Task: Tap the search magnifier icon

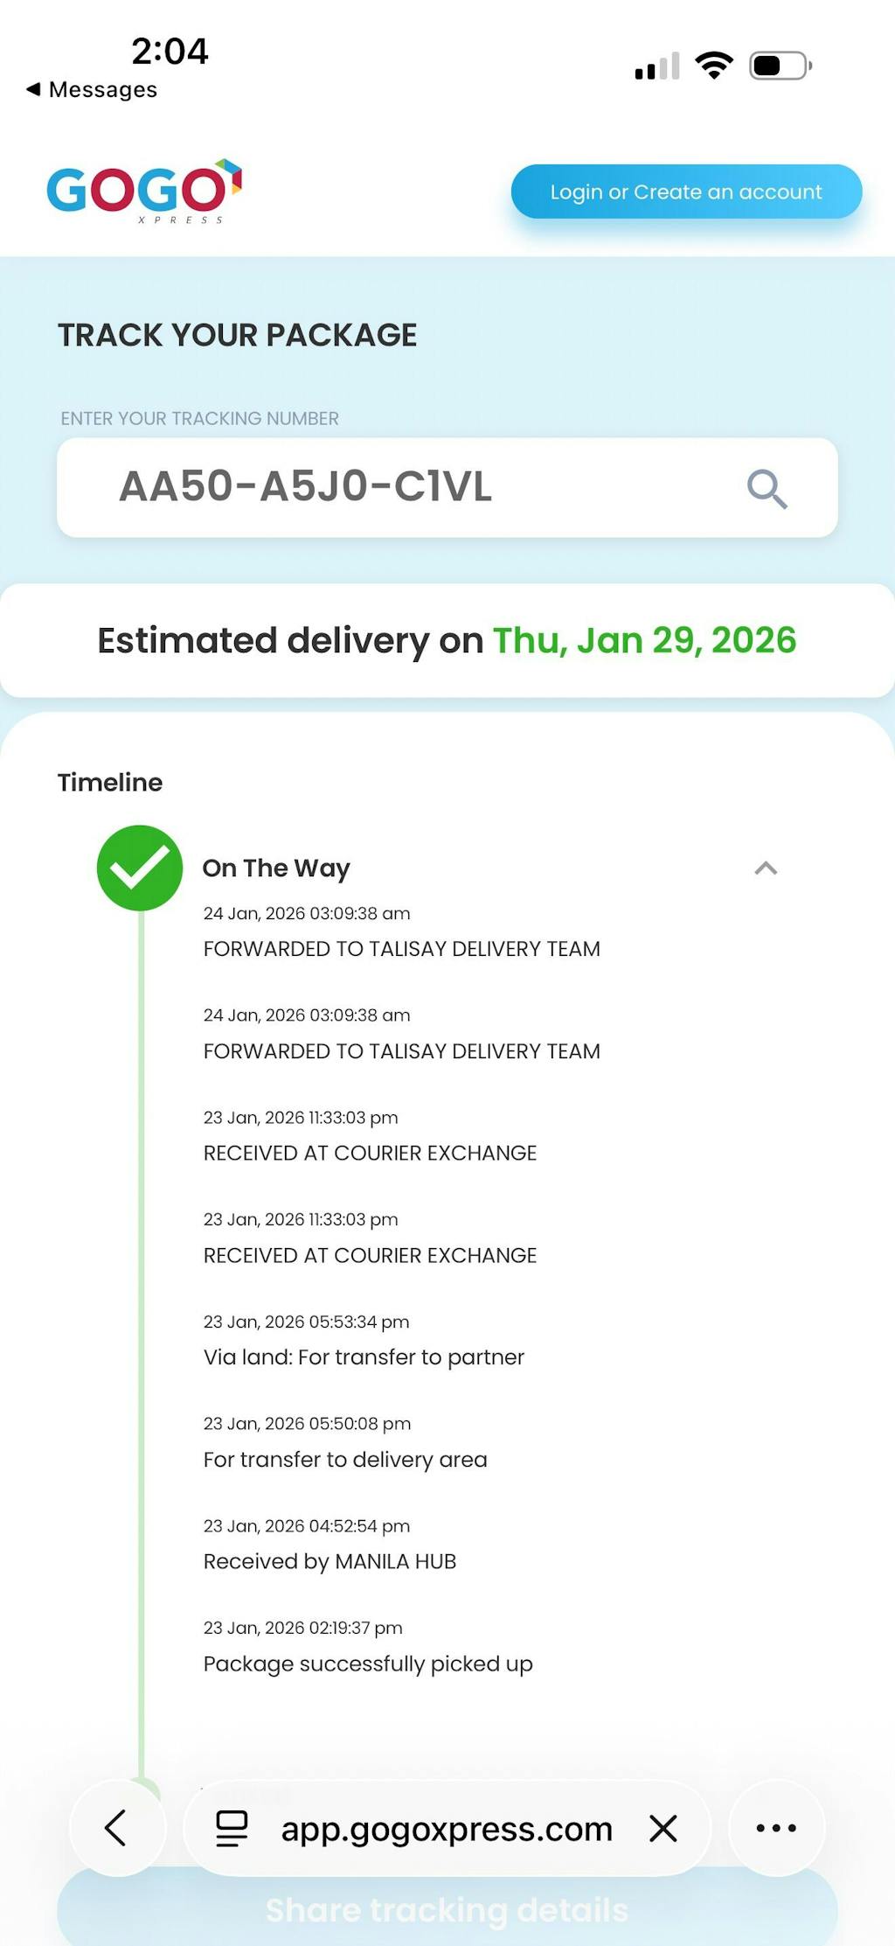Action: 767,488
